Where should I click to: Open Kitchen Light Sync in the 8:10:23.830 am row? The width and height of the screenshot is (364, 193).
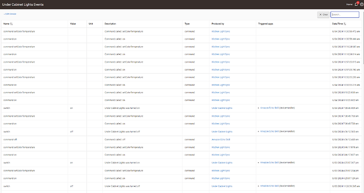point(221,93)
